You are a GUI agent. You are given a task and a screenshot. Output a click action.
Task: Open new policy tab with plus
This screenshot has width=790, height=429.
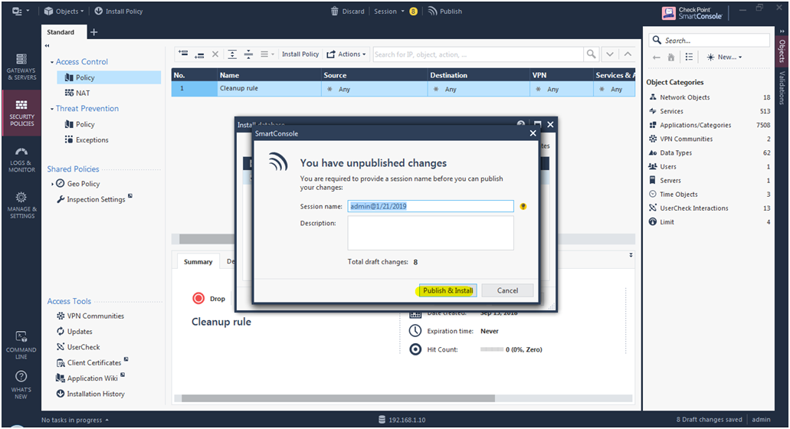tap(93, 31)
